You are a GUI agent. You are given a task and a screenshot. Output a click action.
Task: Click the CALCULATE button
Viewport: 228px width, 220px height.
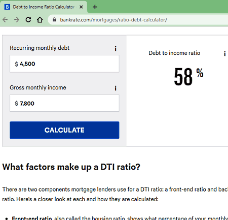[64, 130]
